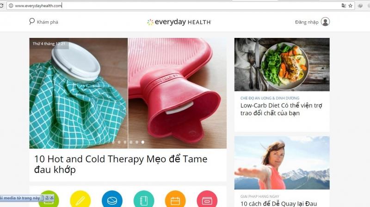This screenshot has height=207, width=370.
Task: Click the Google Translate icon in address bar
Action: point(344,6)
